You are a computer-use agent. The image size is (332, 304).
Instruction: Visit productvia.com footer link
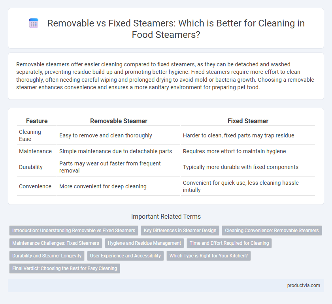(x=304, y=285)
